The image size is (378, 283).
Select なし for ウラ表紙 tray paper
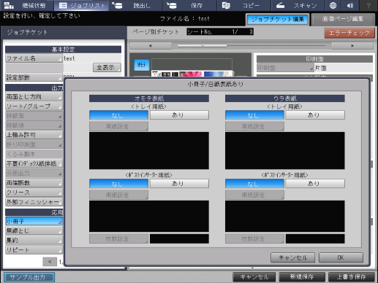[254, 115]
